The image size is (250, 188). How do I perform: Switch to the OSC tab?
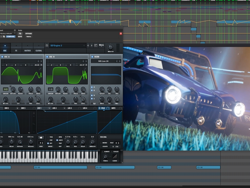coord(5,48)
